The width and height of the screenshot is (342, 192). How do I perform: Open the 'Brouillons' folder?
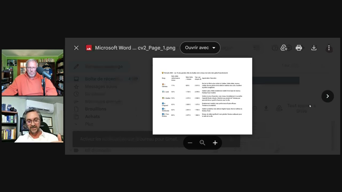pos(95,109)
